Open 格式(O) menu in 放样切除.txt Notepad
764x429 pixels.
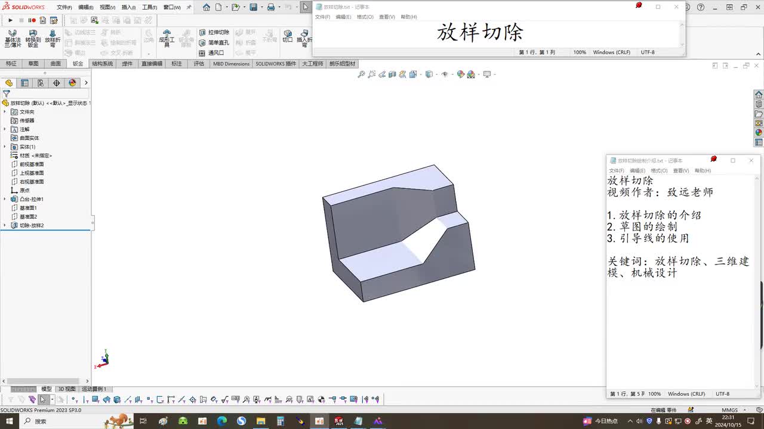[365, 17]
